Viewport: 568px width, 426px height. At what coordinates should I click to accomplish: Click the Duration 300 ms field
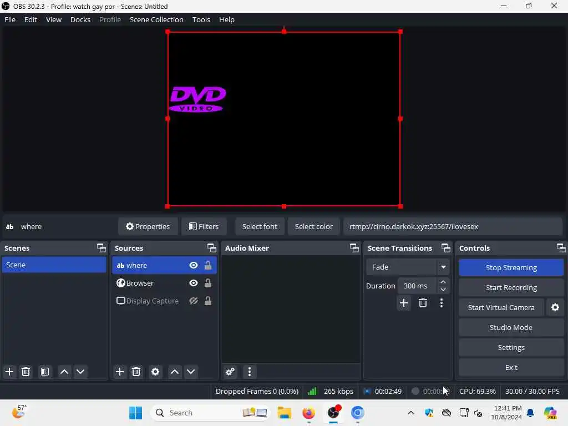[x=417, y=286]
